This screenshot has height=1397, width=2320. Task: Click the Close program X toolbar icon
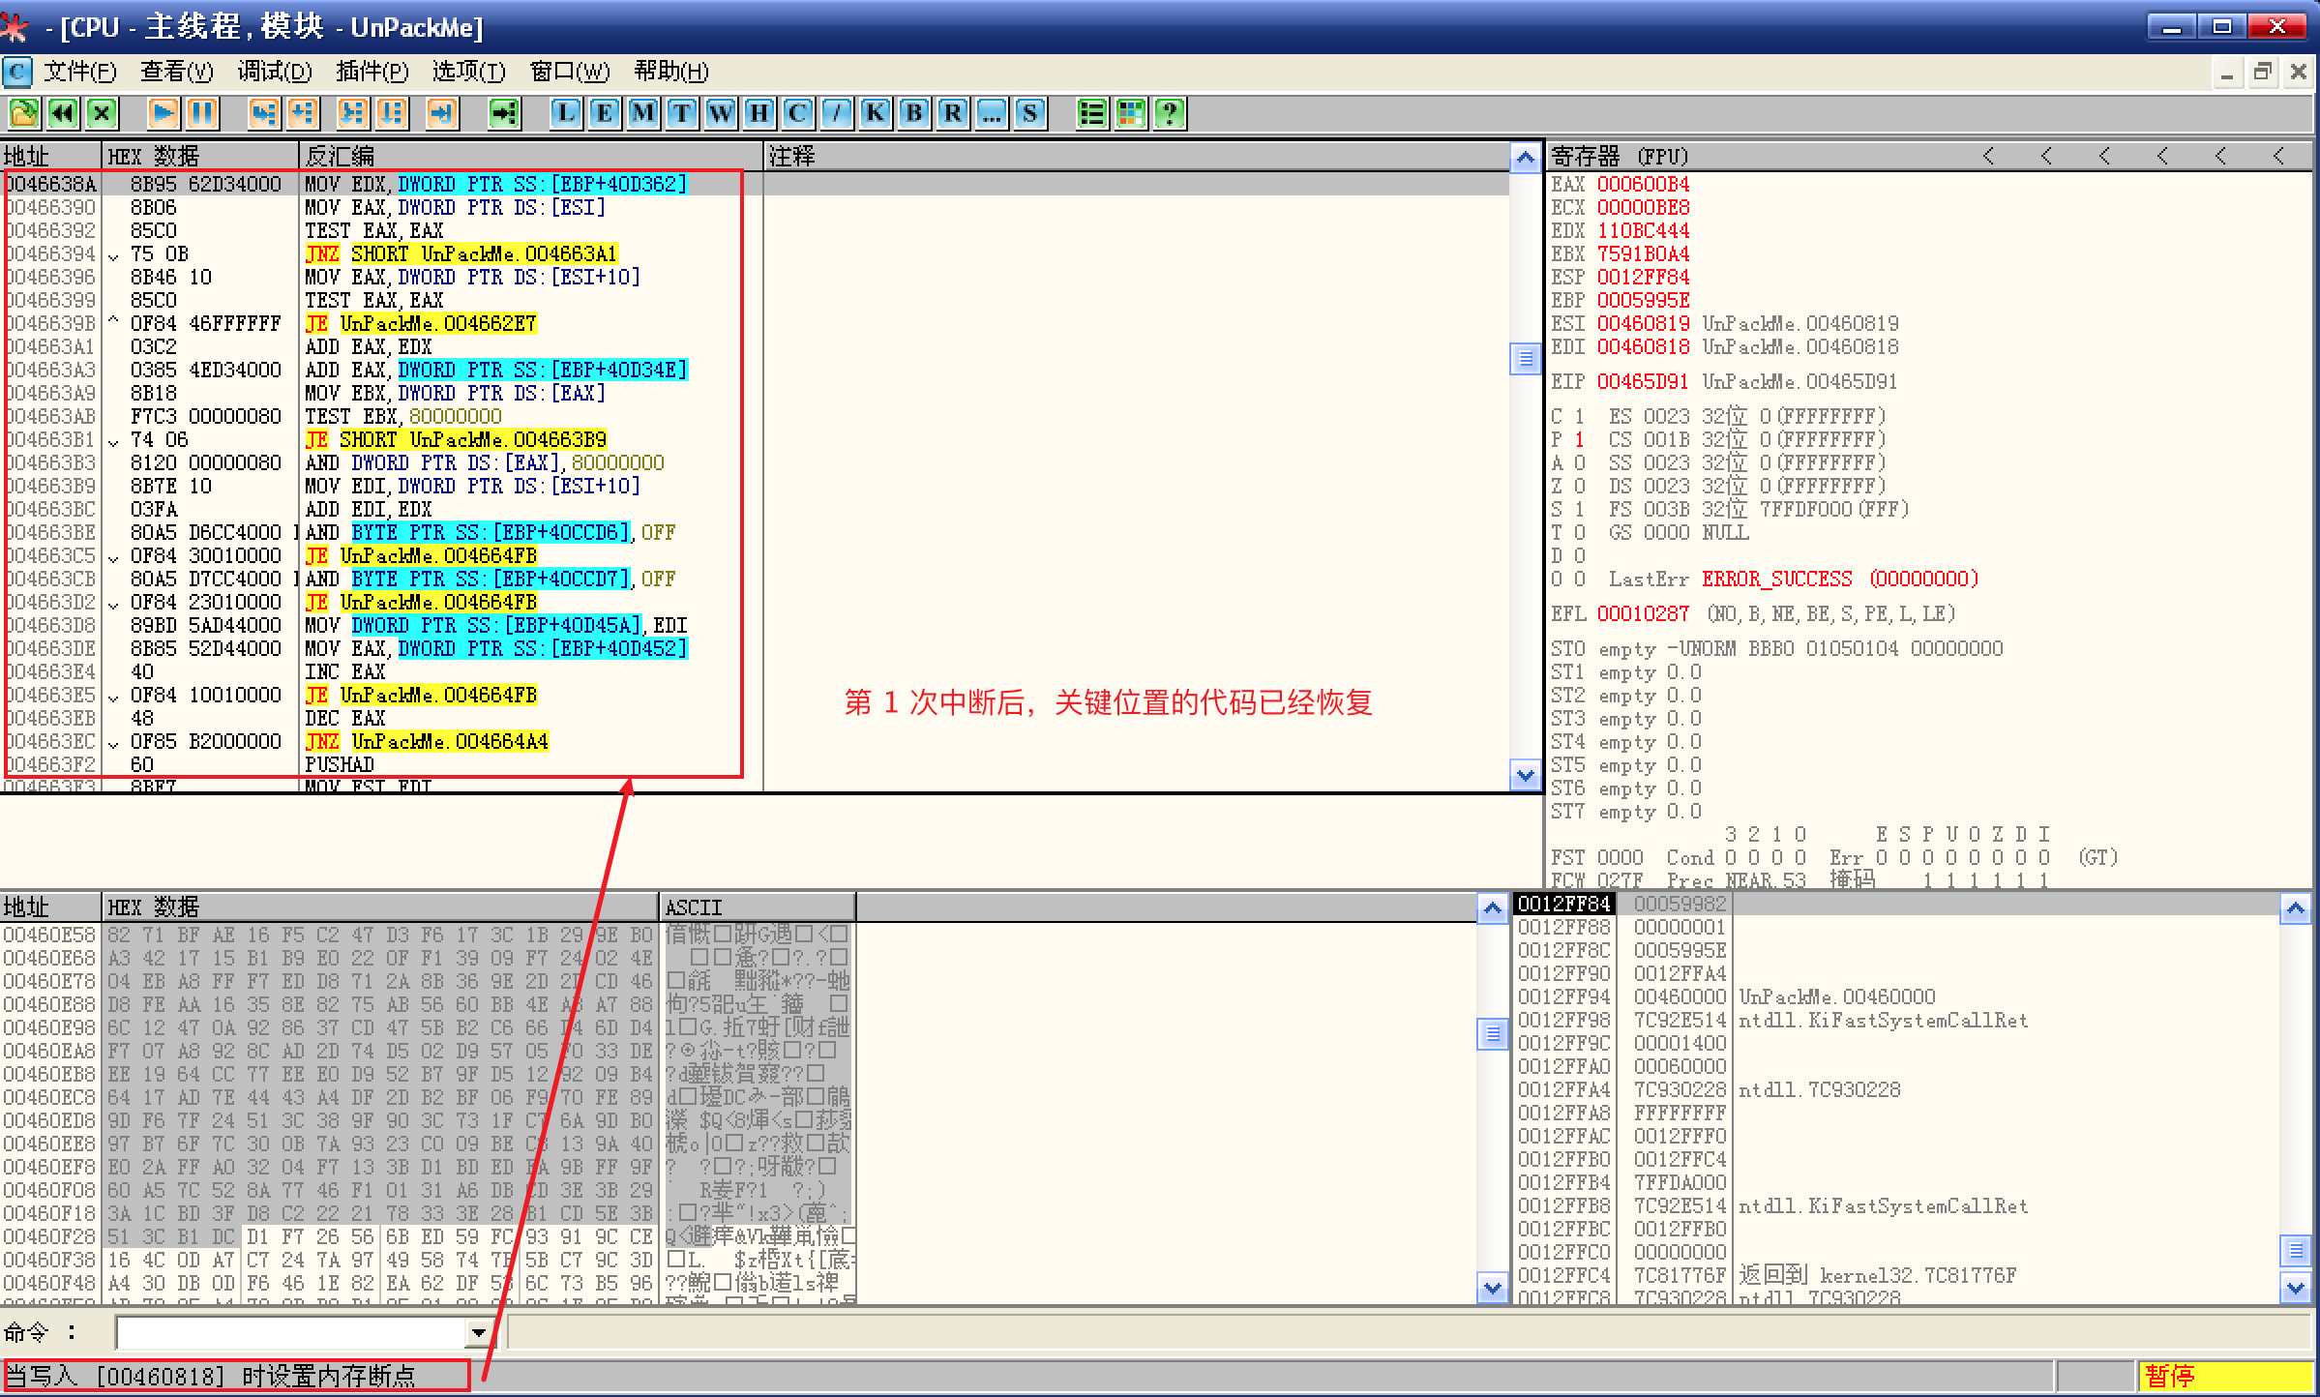coord(102,113)
